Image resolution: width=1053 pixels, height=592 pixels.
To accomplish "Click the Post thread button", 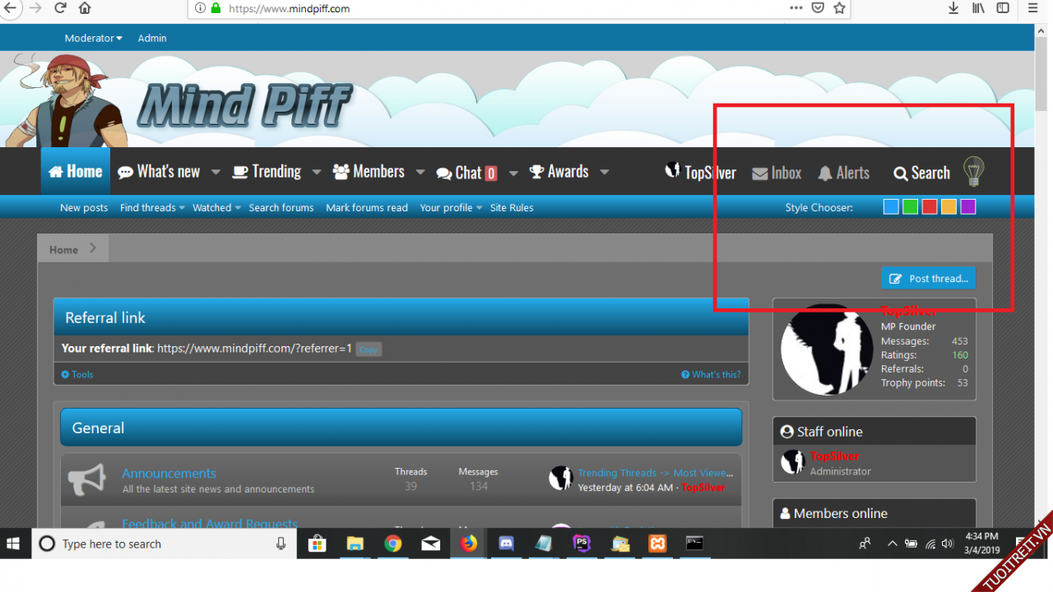I will coord(928,279).
